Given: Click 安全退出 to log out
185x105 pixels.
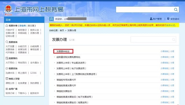Looking at the screenshot, I should click(175, 19).
